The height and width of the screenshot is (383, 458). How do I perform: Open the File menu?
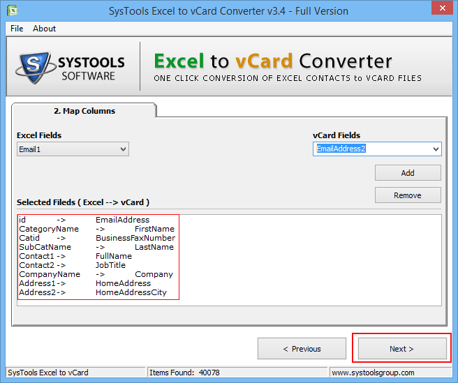click(17, 29)
